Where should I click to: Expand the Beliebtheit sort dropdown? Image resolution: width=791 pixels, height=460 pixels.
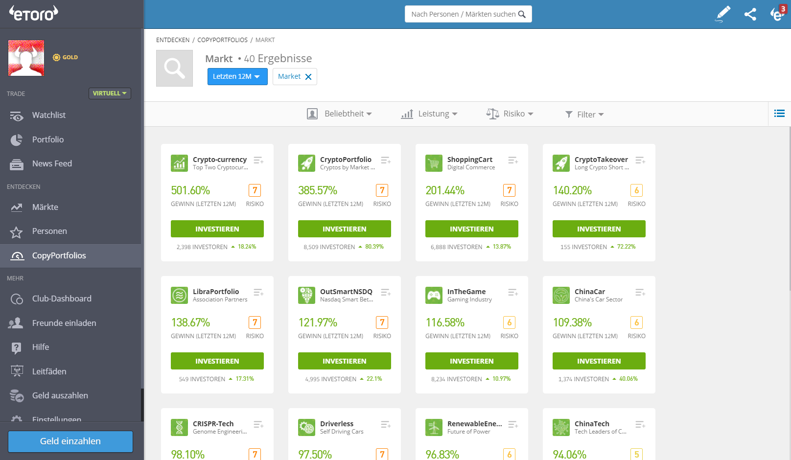pyautogui.click(x=339, y=114)
